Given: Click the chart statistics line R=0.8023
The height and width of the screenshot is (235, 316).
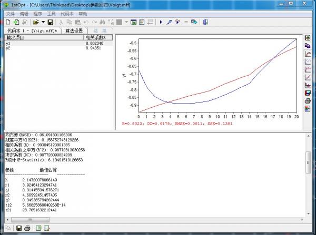Looking at the screenshot, I should point(177,124).
